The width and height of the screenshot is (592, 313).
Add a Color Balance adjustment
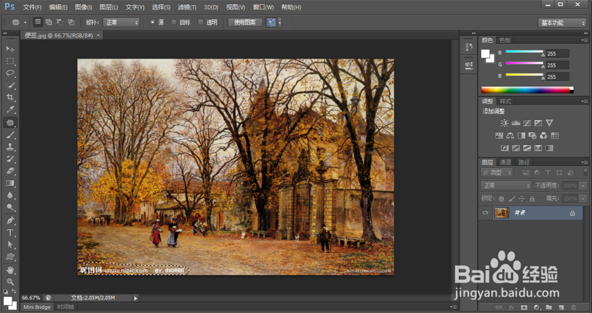point(510,135)
